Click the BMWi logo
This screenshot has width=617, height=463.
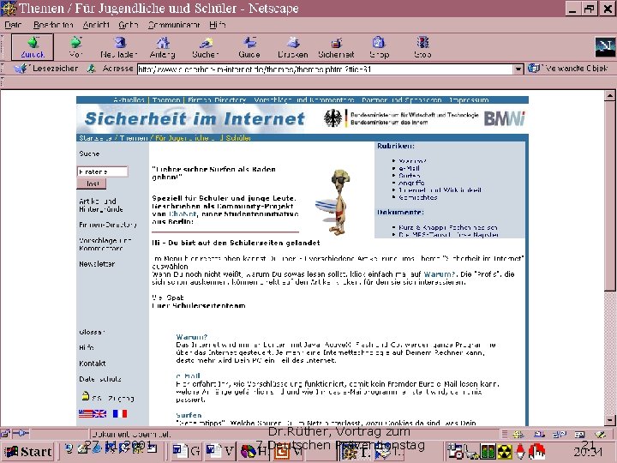click(504, 118)
